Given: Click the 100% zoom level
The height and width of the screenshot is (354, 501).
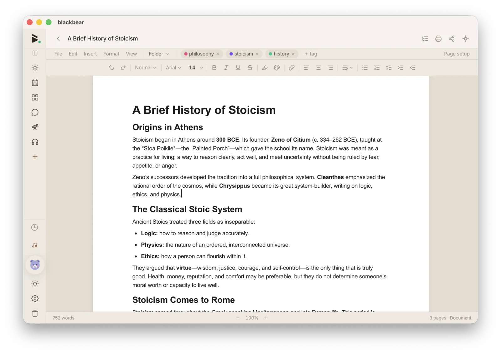Looking at the screenshot, I should tap(252, 318).
